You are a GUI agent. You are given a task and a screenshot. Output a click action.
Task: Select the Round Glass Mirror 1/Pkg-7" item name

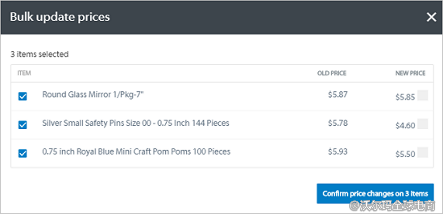[93, 95]
